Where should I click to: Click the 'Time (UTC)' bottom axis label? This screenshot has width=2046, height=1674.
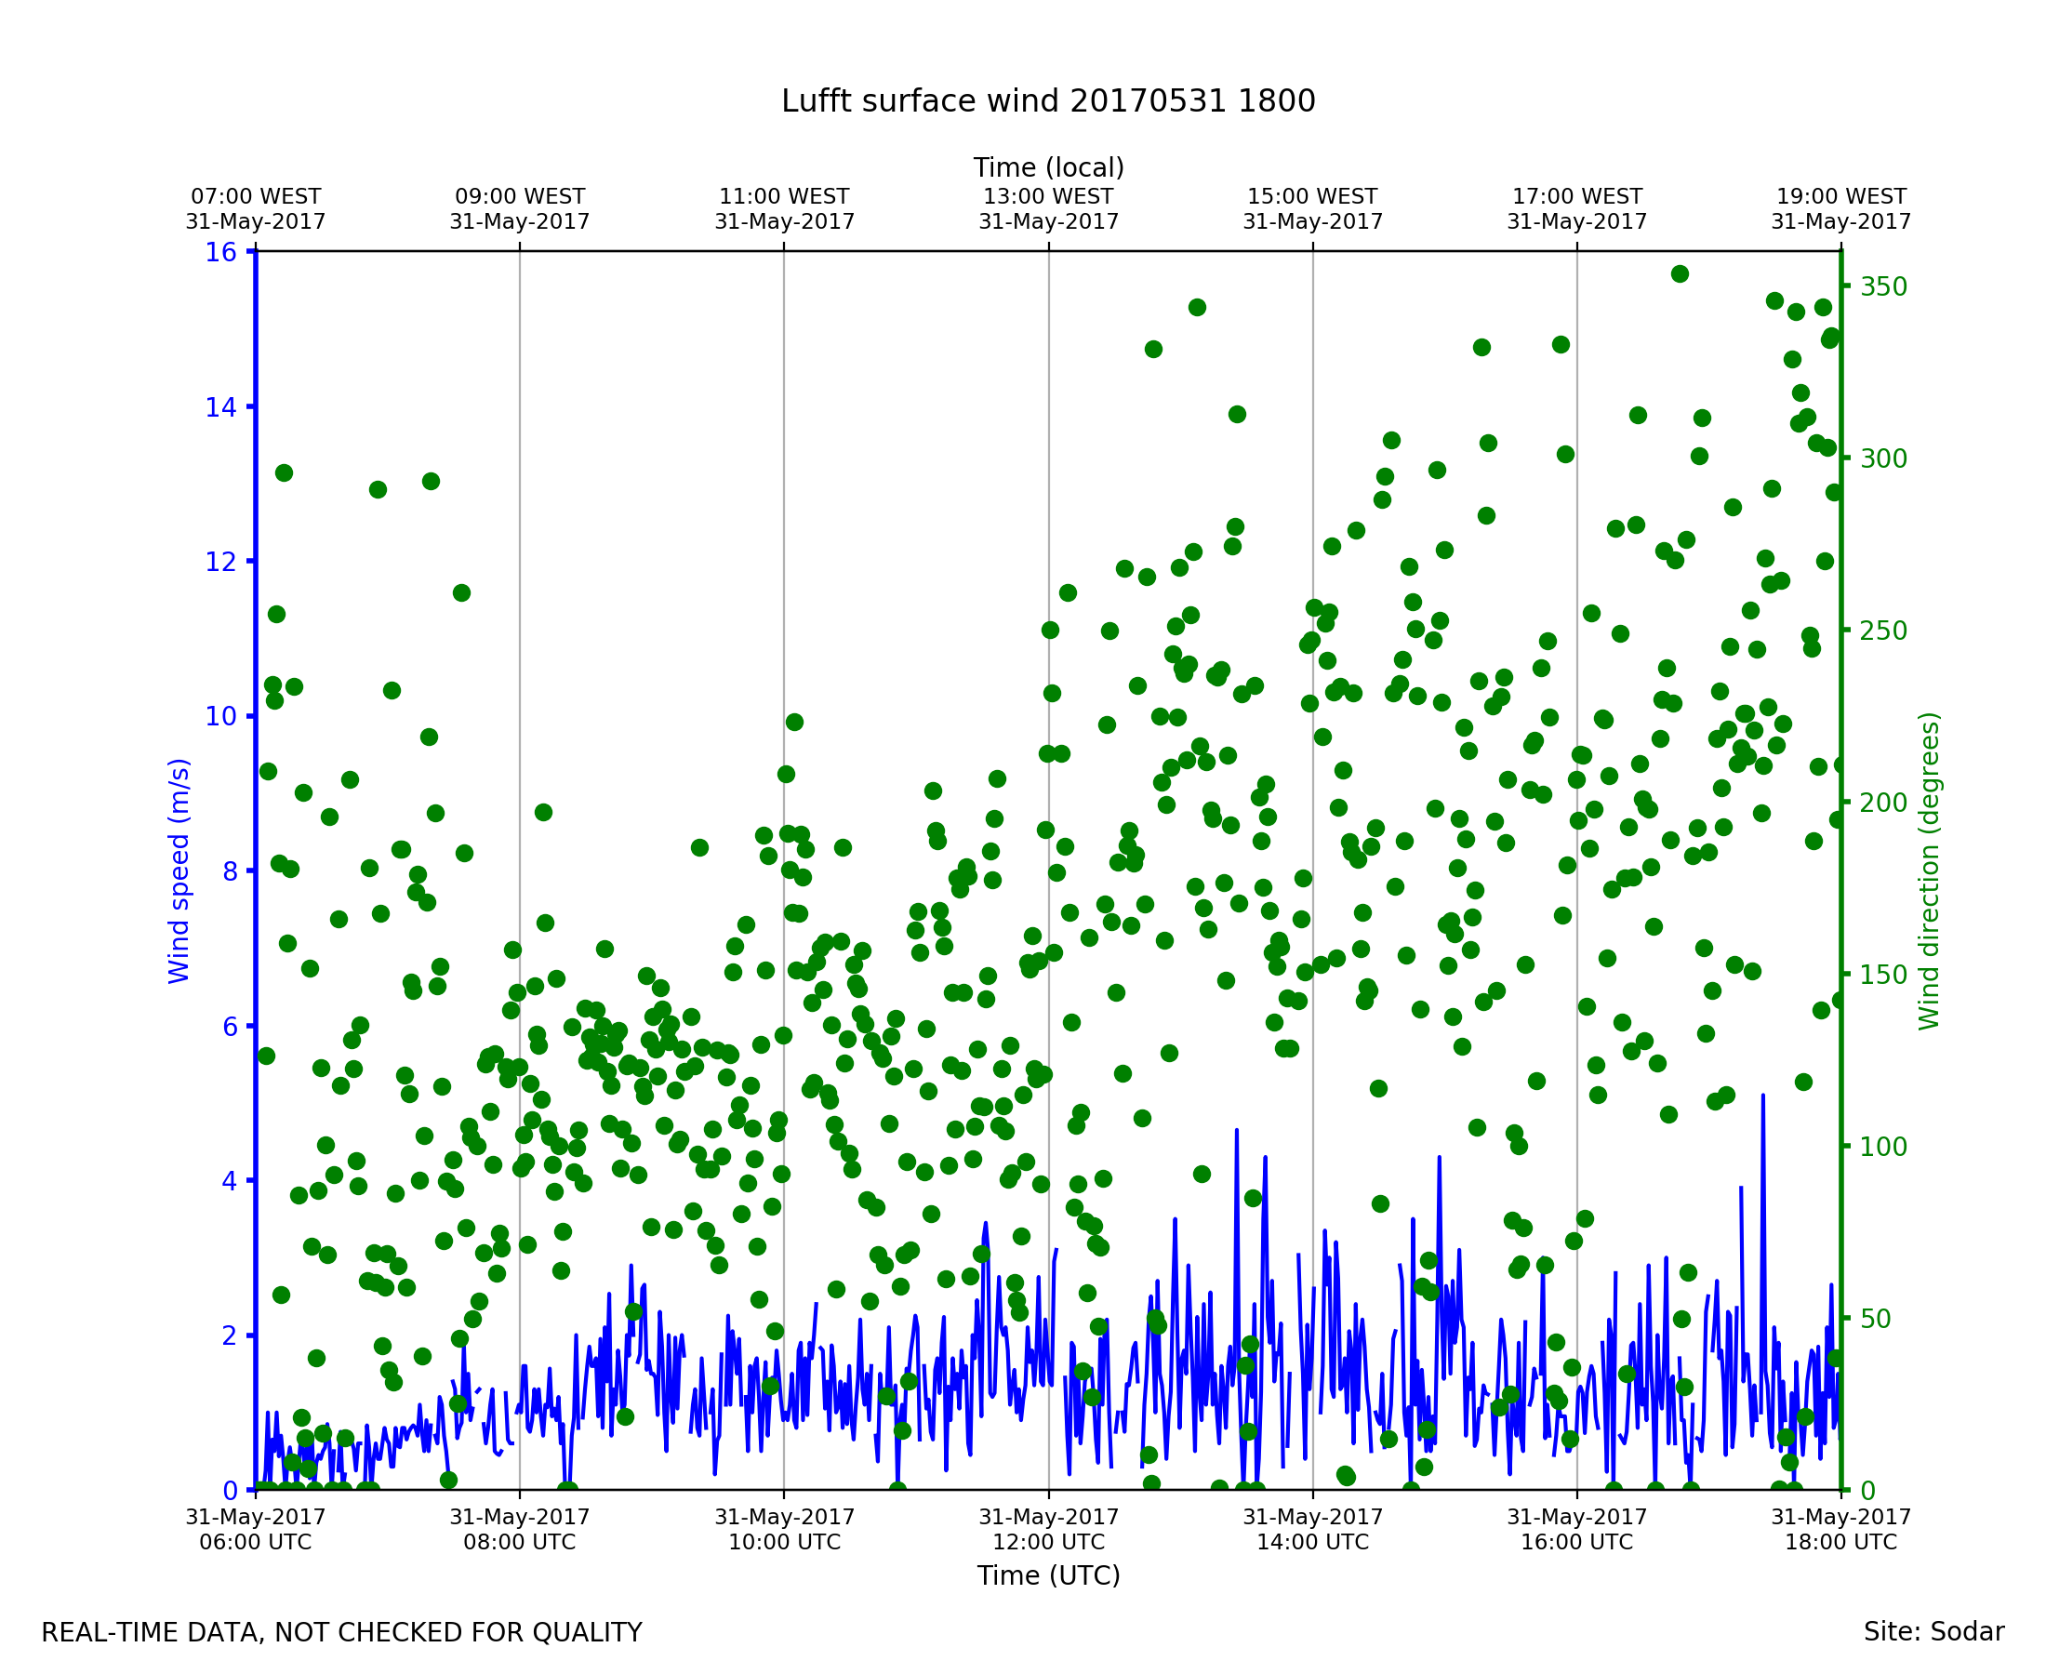click(1048, 1575)
